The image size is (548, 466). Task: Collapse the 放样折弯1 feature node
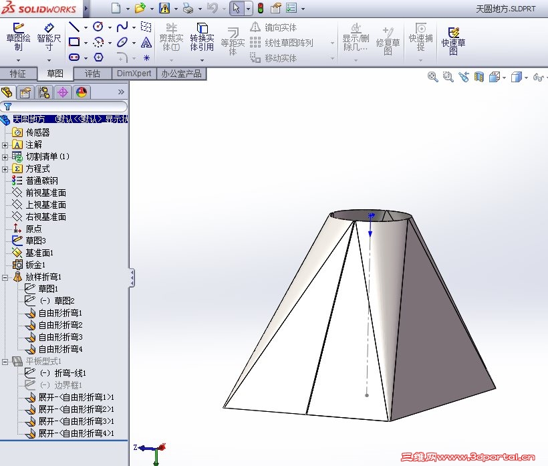[x=5, y=277]
